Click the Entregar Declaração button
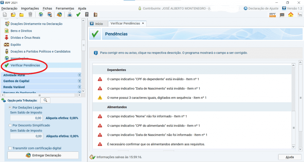The image size is (304, 162). point(43,155)
